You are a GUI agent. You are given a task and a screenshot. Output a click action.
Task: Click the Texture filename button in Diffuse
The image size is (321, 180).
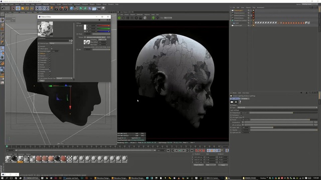pyautogui.click(x=96, y=37)
